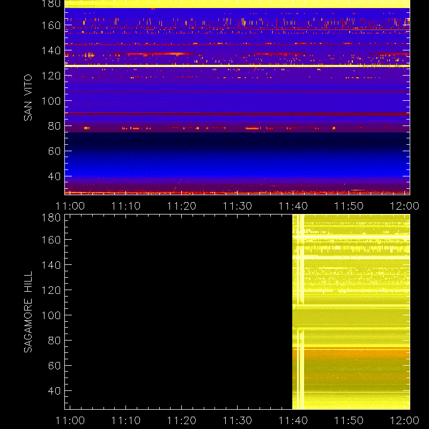Select the 120 tick label on San Vito plot
The height and width of the screenshot is (429, 429).
coord(51,76)
